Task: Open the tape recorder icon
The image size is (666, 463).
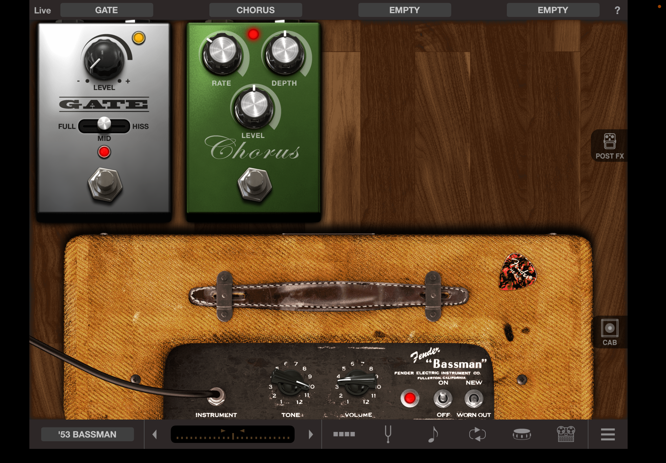Action: 566,434
